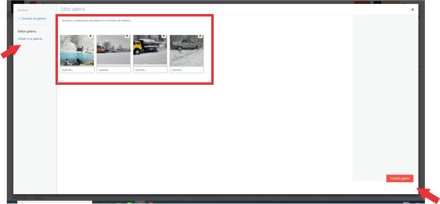This screenshot has height=204, width=440.
Task: Select the snowy road thumbnail
Action: 113,51
